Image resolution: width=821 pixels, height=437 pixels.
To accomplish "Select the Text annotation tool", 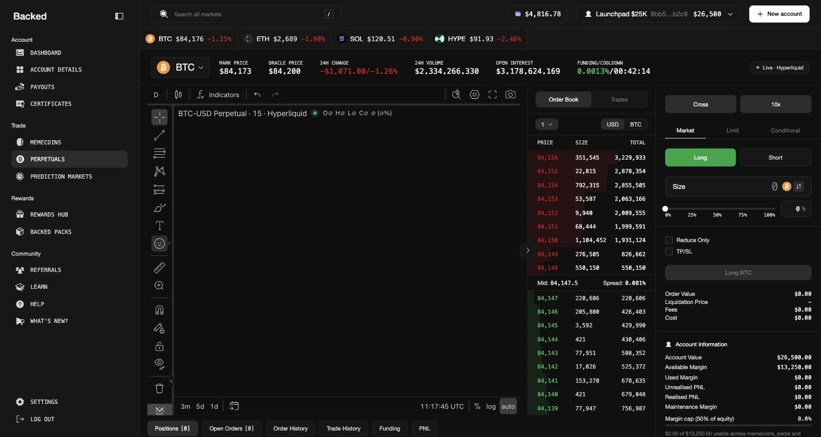I will point(159,225).
